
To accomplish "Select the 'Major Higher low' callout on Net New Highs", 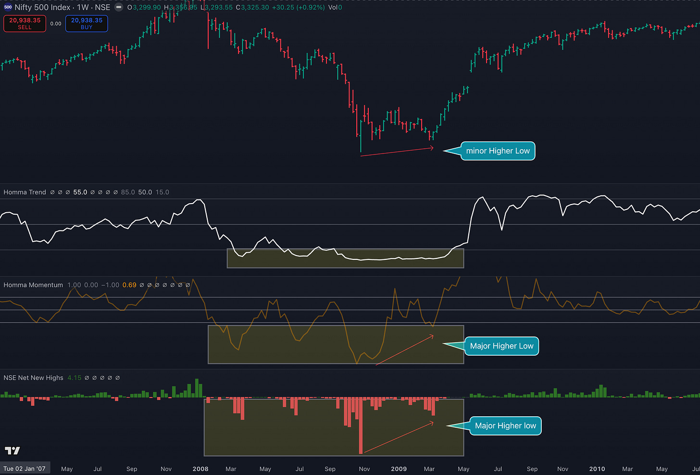I will tap(505, 425).
